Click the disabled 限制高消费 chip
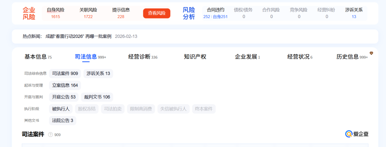This screenshot has height=147, width=386. 141,109
